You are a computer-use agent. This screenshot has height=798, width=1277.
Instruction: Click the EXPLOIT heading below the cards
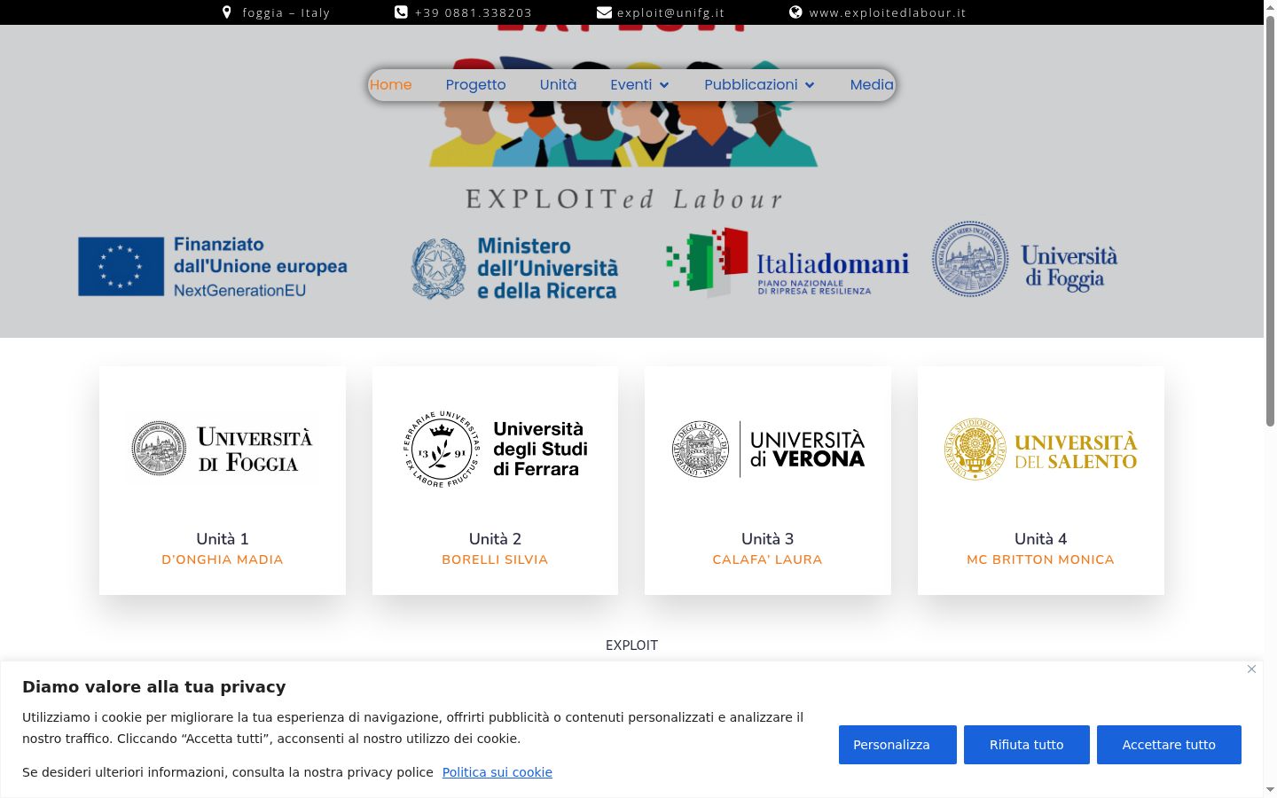pyautogui.click(x=631, y=645)
